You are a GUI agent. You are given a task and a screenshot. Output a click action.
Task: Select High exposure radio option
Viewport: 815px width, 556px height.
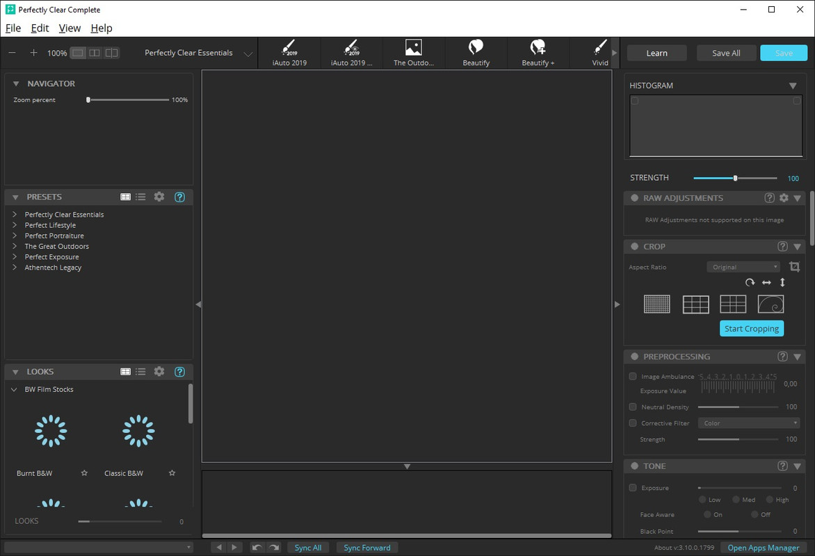click(769, 500)
